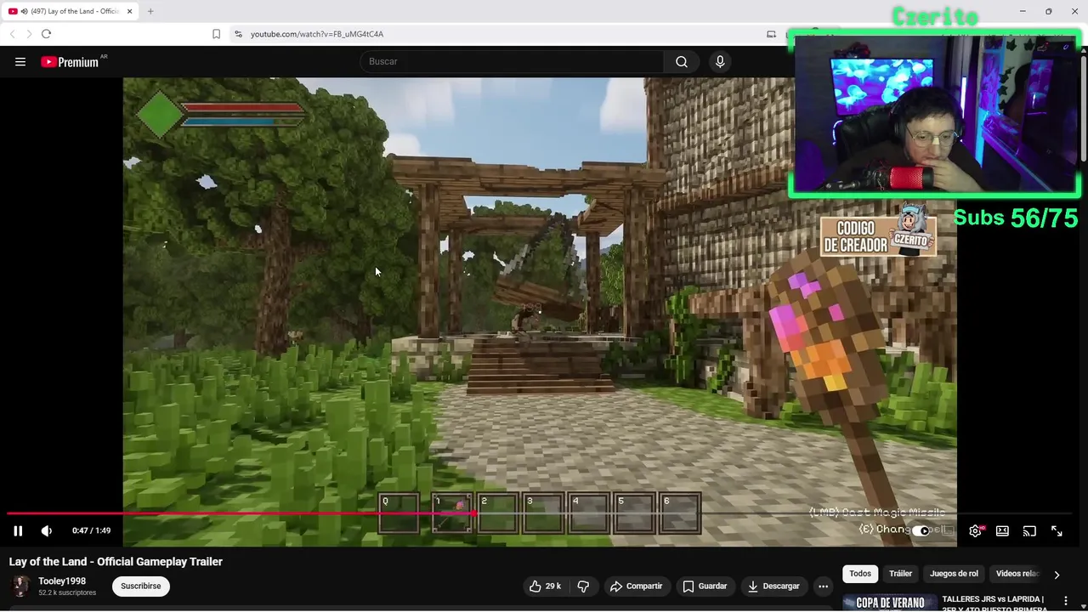The image size is (1088, 612).
Task: Select the Videos relacionados chip
Action: pyautogui.click(x=1017, y=574)
